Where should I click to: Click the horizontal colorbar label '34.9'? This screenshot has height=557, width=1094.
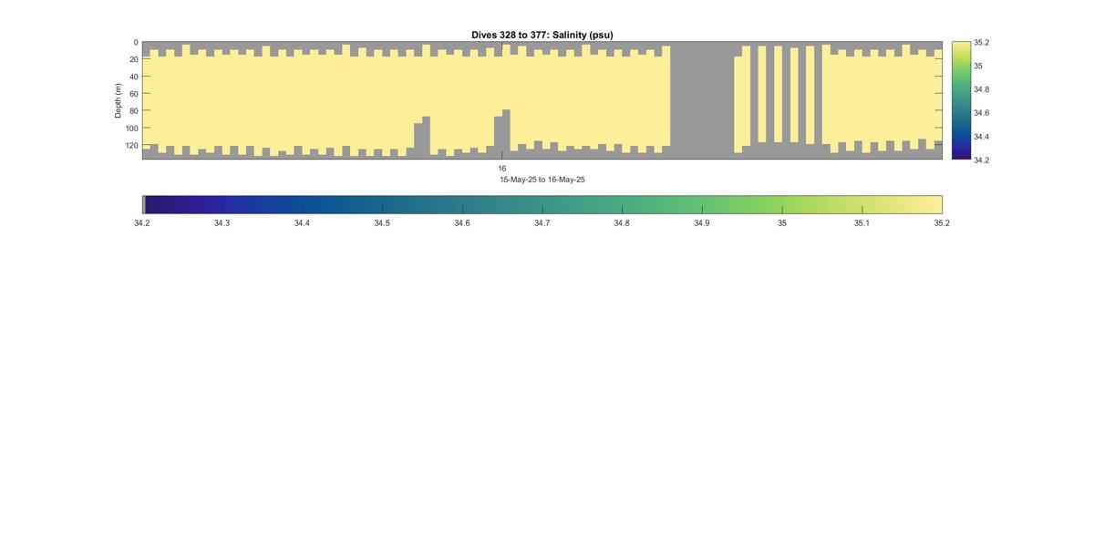pyautogui.click(x=702, y=223)
